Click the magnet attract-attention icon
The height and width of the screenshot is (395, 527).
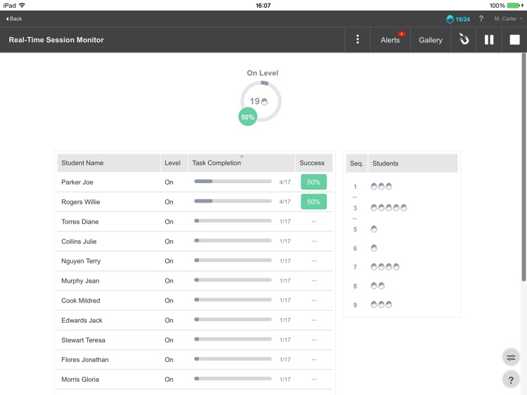[x=464, y=40]
